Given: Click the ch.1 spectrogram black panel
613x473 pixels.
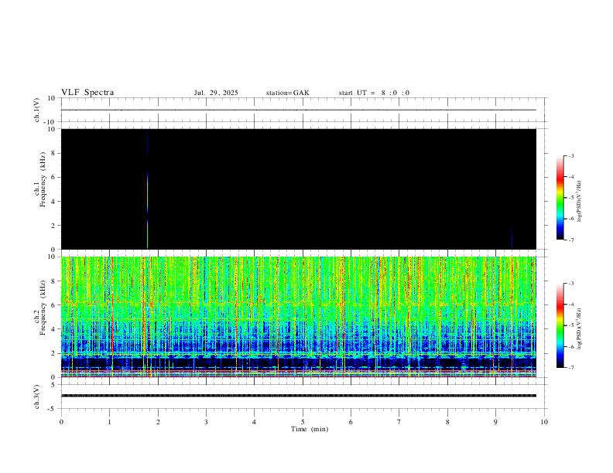Looking at the screenshot, I should [299, 189].
